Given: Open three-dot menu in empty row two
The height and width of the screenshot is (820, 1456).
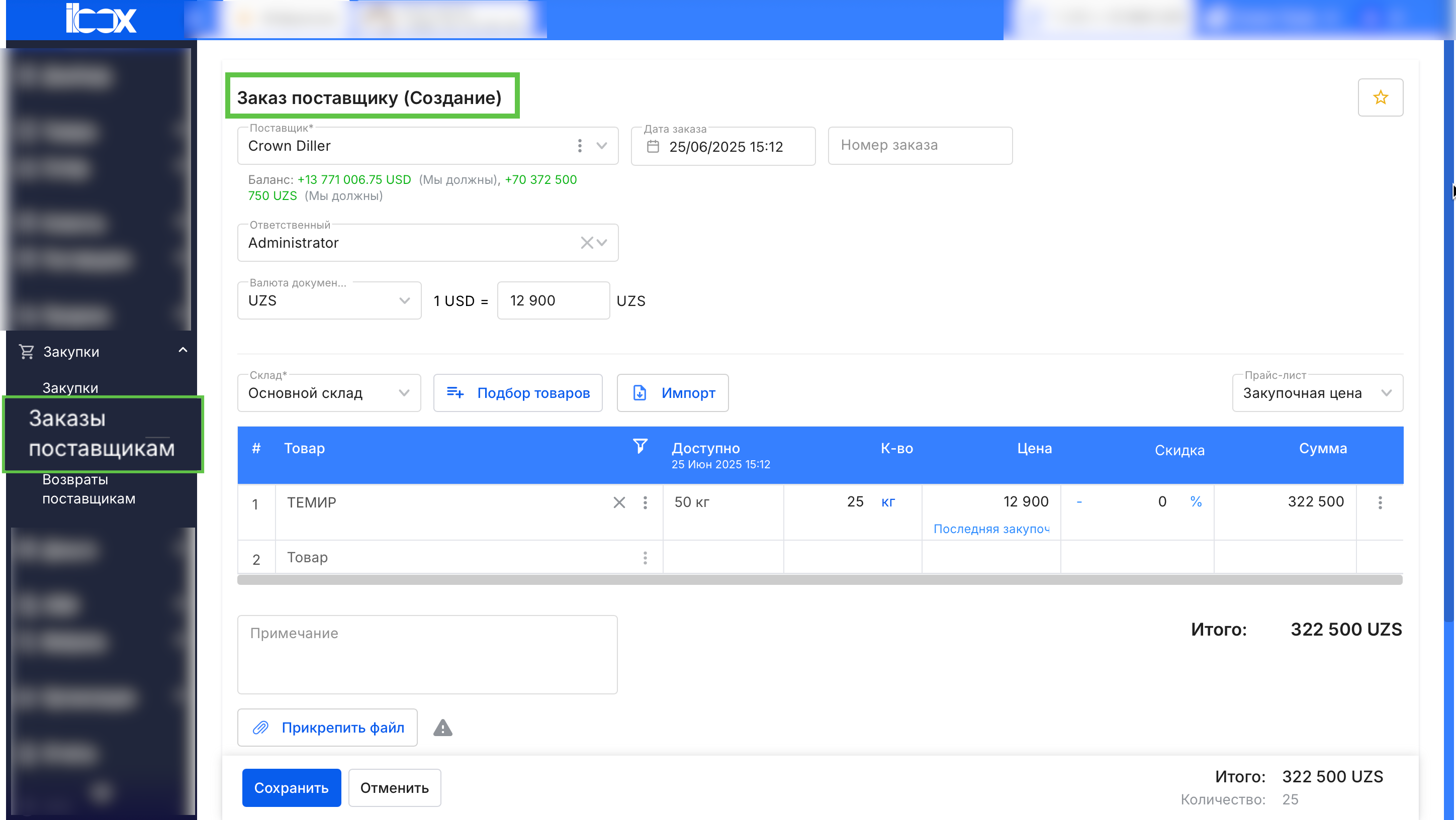Looking at the screenshot, I should click(645, 558).
